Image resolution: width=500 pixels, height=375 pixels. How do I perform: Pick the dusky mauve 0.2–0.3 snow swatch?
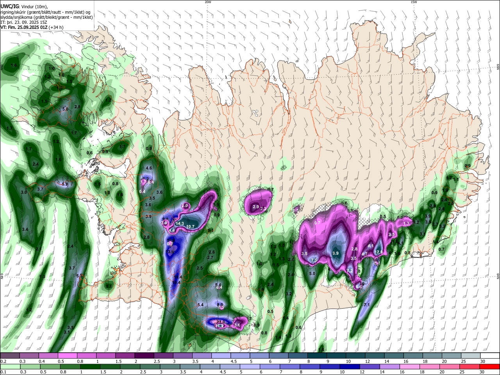[x=10, y=356]
